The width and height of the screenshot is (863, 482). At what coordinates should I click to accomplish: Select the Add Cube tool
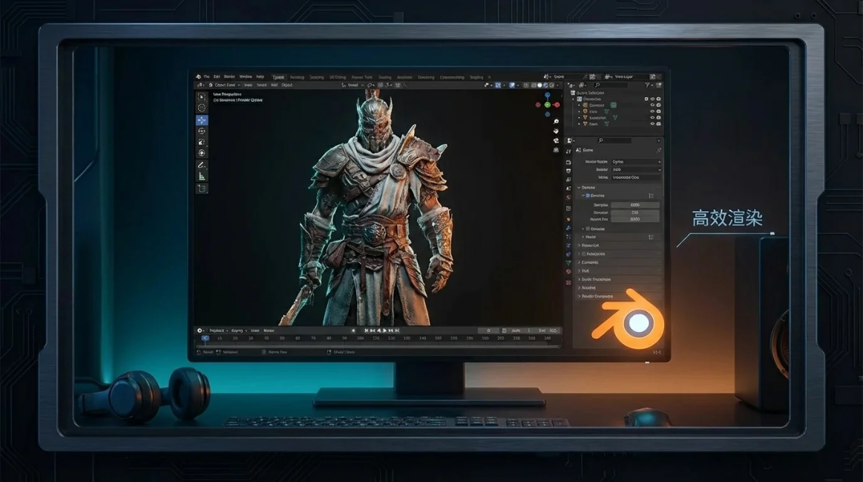(202, 189)
